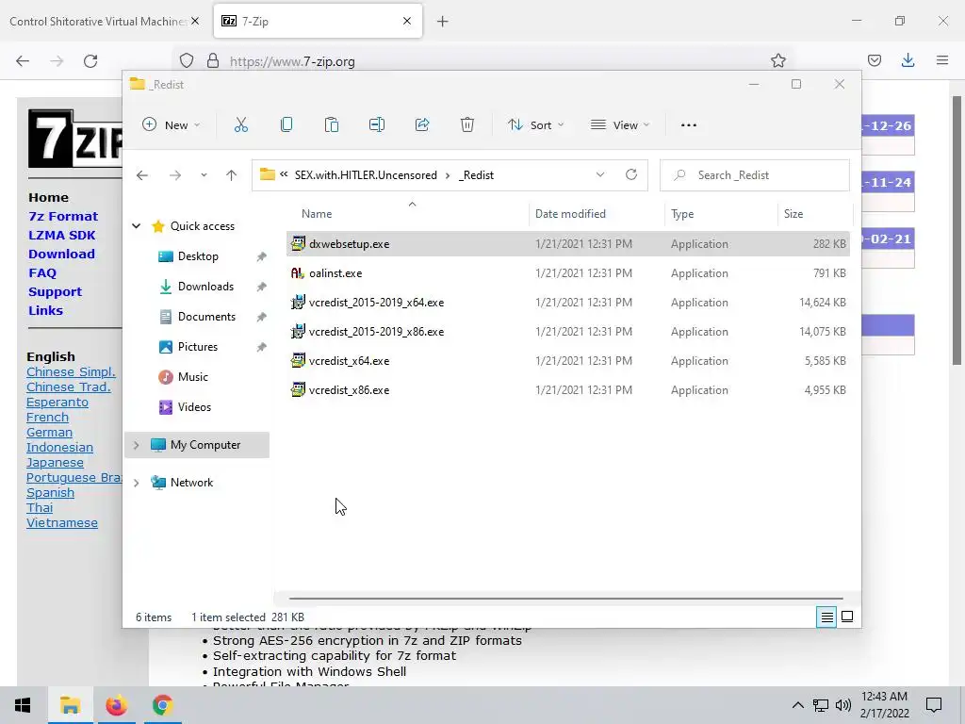
Task: Go up one folder level with up arrow
Action: [232, 175]
